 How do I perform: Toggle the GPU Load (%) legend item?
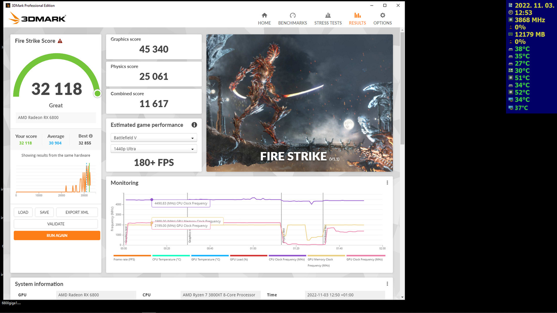(249, 258)
